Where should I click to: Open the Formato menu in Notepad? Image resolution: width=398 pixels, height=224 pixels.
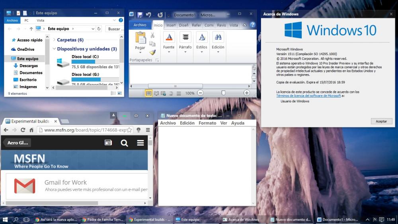pyautogui.click(x=207, y=123)
